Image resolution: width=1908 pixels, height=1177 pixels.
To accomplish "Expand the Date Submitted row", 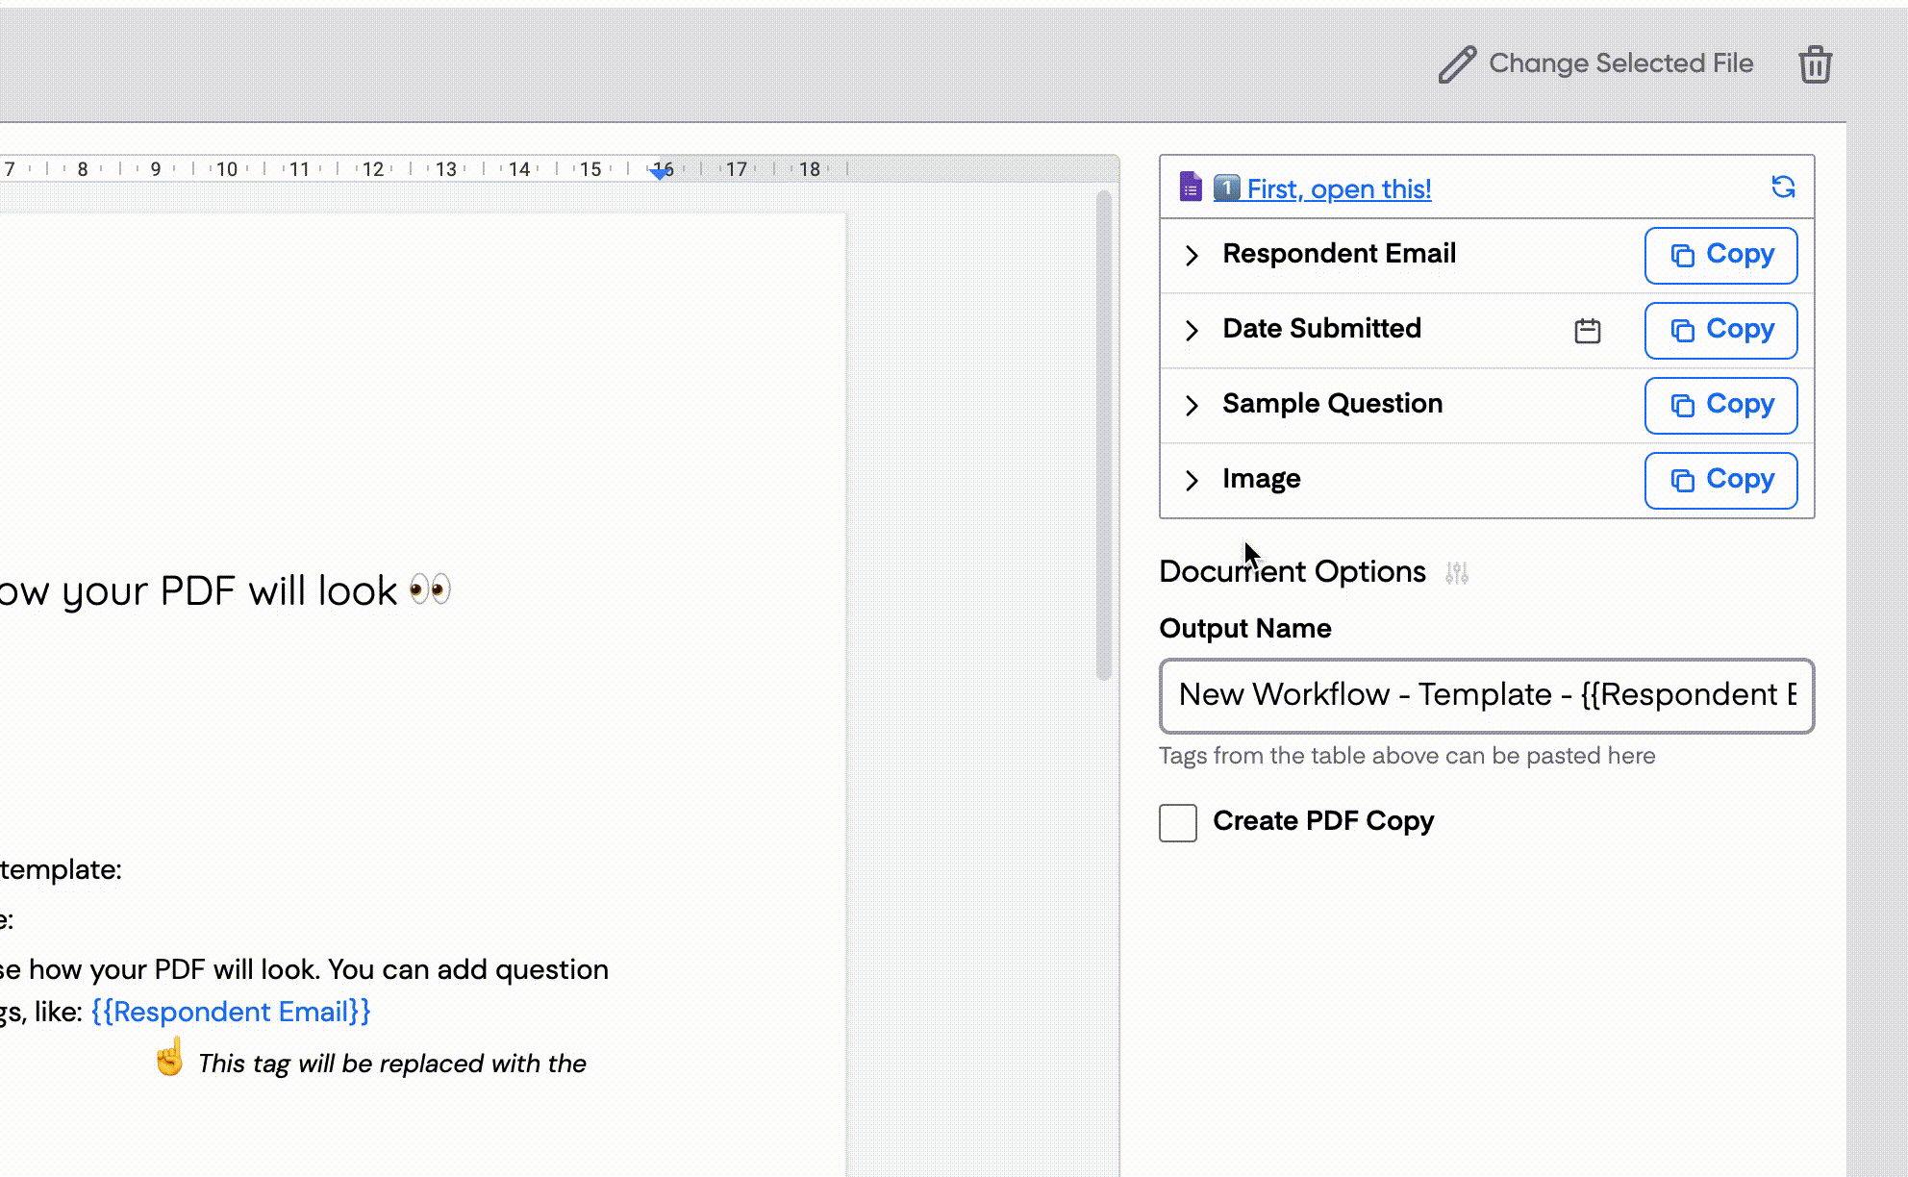I will (x=1192, y=331).
